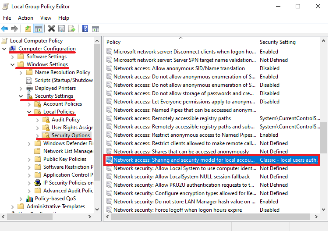Expand the Administrative Templates node
The width and height of the screenshot is (329, 231).
tap(12, 206)
